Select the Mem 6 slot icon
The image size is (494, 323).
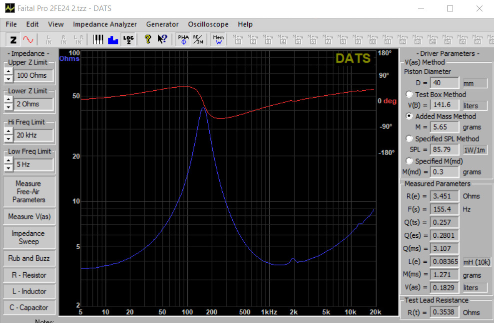click(x=313, y=40)
